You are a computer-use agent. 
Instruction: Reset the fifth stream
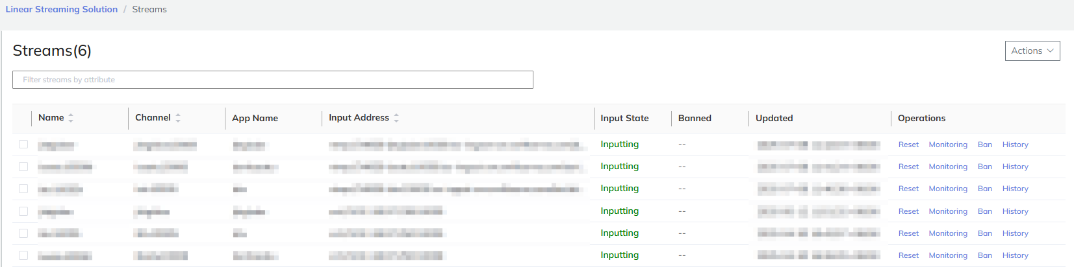pos(908,233)
